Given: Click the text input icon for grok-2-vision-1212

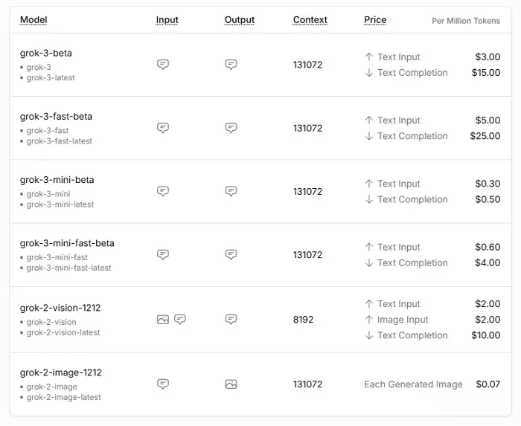Looking at the screenshot, I should tap(180, 319).
